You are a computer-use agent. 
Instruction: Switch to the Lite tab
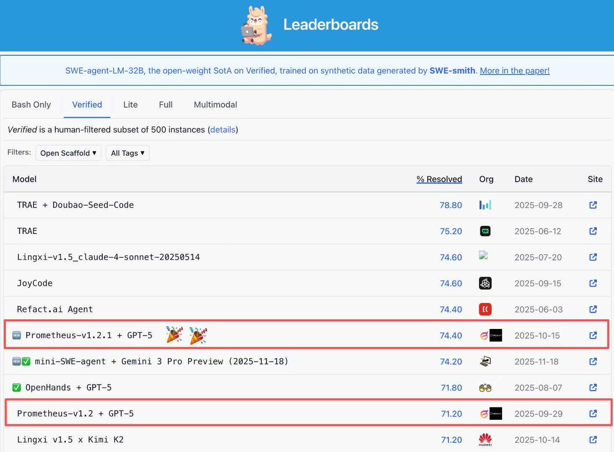(130, 105)
